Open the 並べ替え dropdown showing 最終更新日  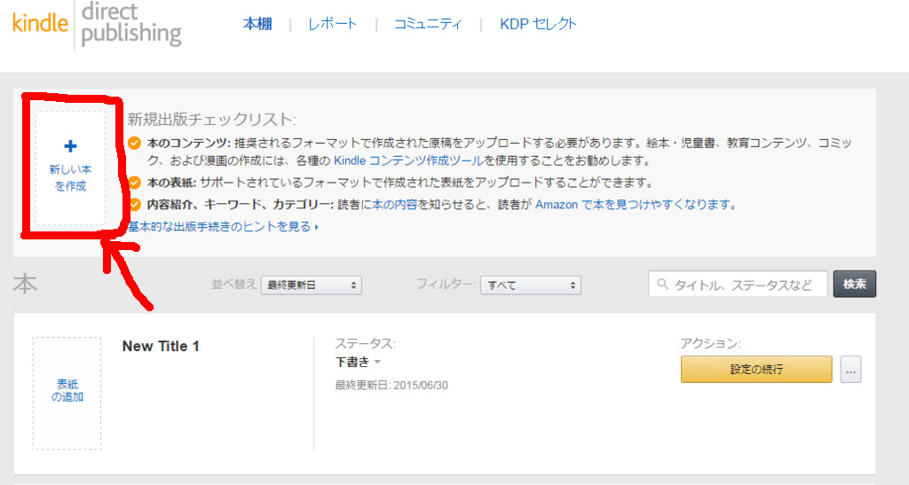[x=312, y=286]
